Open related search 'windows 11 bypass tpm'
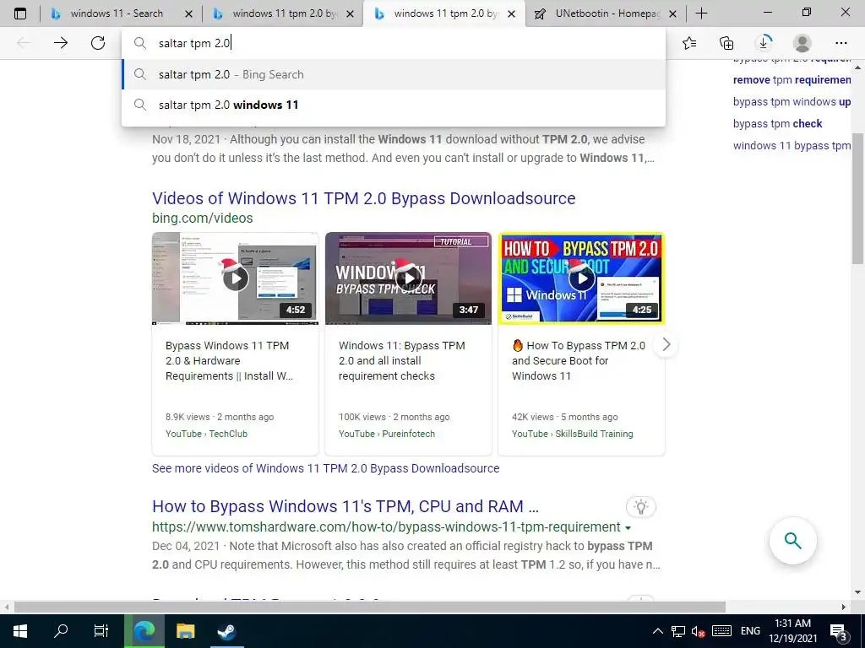This screenshot has width=865, height=648. click(792, 146)
